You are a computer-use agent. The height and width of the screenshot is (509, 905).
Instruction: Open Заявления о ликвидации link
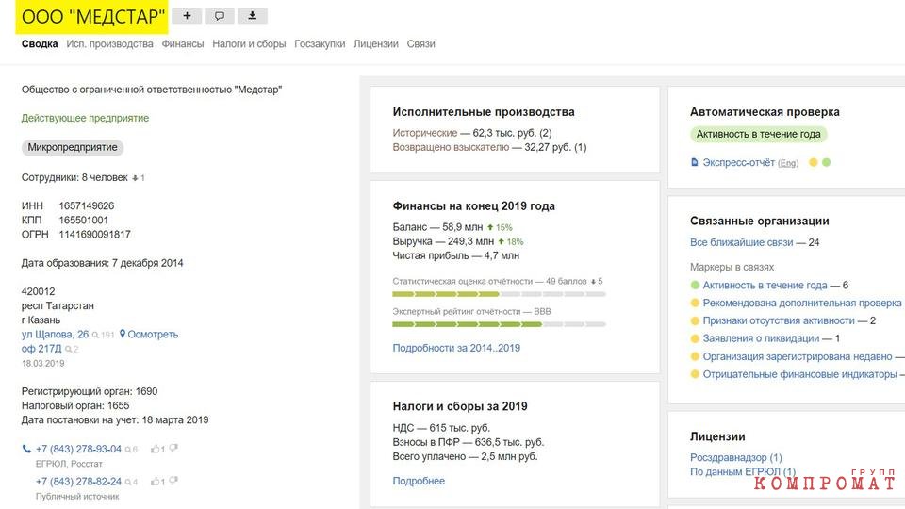click(x=761, y=338)
